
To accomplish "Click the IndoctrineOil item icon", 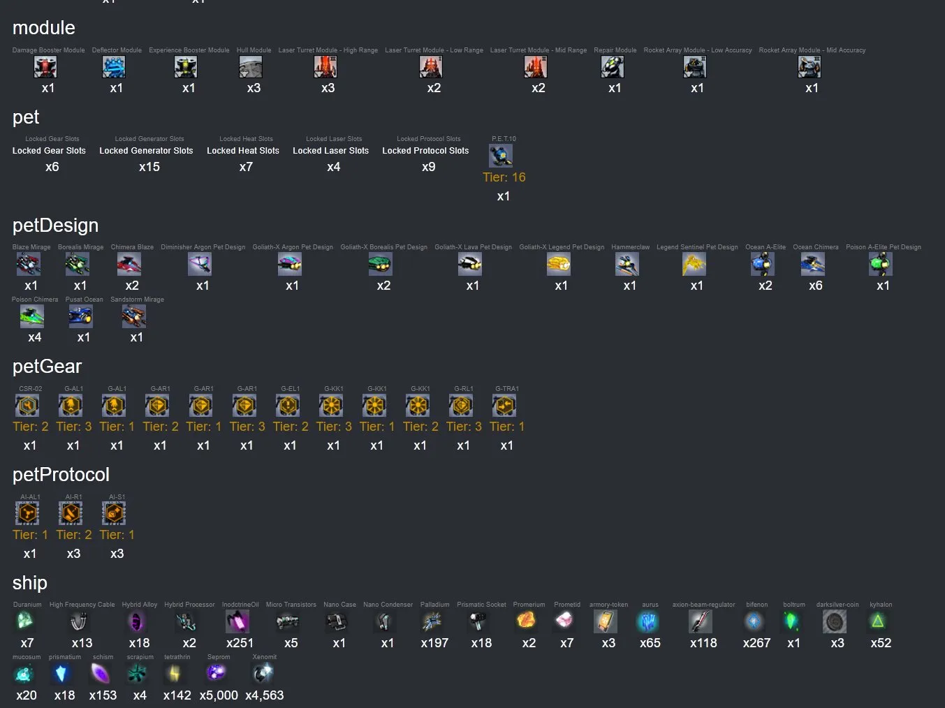I will 237,621.
